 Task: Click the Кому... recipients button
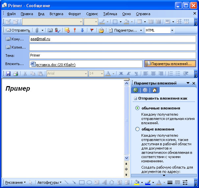click(x=14, y=39)
